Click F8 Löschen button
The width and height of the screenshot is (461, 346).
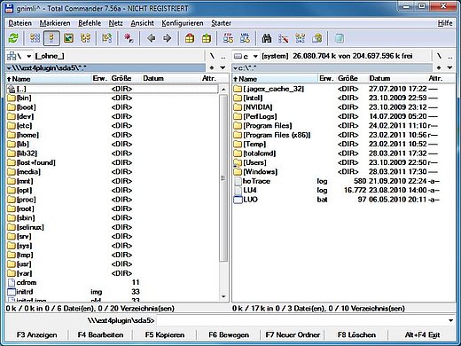356,334
